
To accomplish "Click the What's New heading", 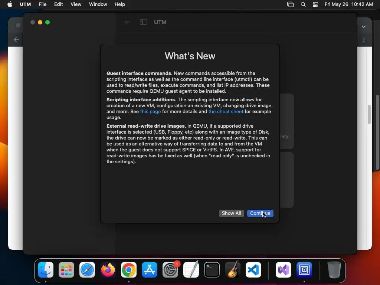I will (190, 56).
